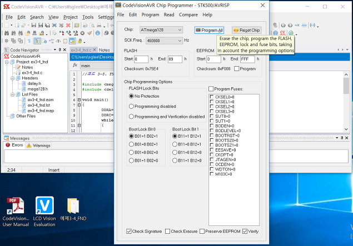Image resolution: width=353 pixels, height=246 pixels.
Task: Collapse the Project ex3-4_fnd tree node
Action: (x=7, y=62)
